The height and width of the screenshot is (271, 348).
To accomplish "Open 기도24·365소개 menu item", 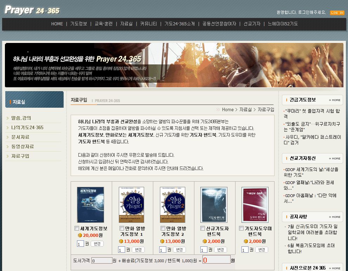I will pyautogui.click(x=180, y=24).
